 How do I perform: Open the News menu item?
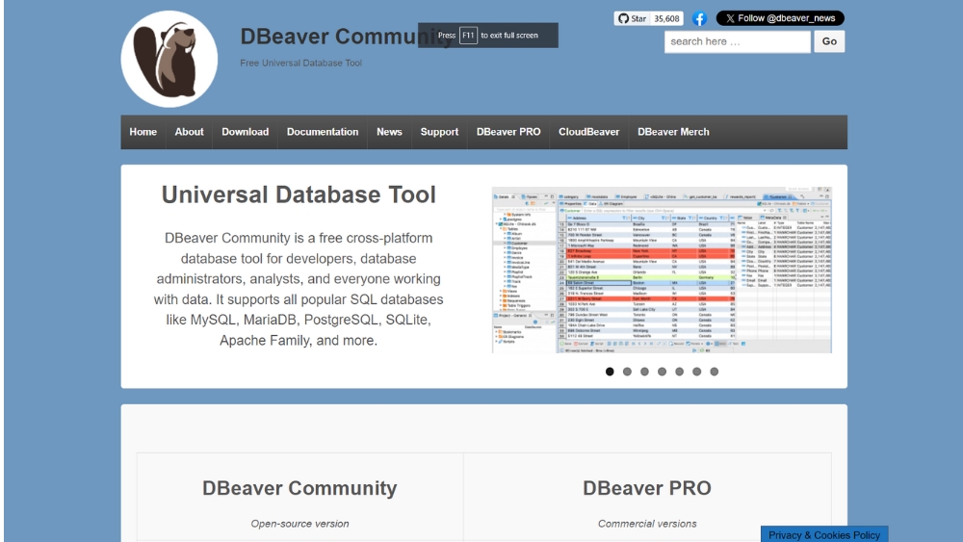coord(389,132)
